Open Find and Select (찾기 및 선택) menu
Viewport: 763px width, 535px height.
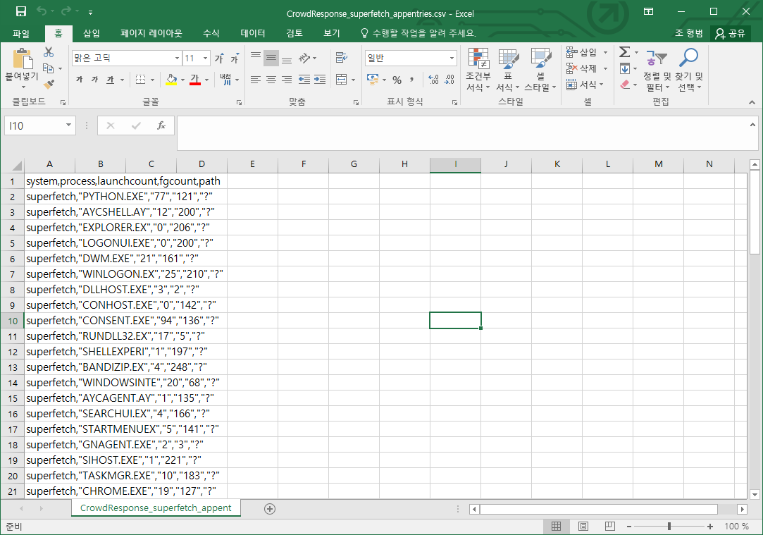pos(689,70)
